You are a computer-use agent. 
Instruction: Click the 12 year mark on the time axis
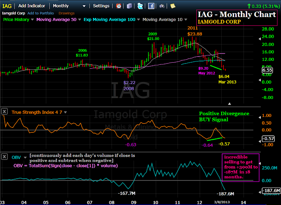199,202
